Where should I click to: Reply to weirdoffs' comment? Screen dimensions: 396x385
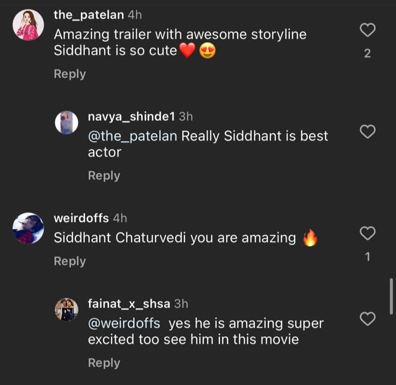(x=70, y=261)
